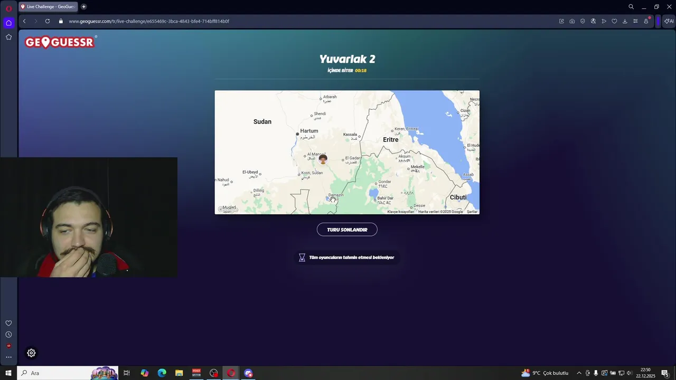Viewport: 676px width, 380px height.
Task: Click the Bahir Dar label on map
Action: point(385,198)
